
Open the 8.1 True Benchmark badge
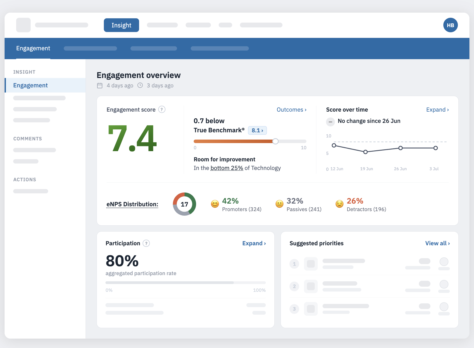257,130
